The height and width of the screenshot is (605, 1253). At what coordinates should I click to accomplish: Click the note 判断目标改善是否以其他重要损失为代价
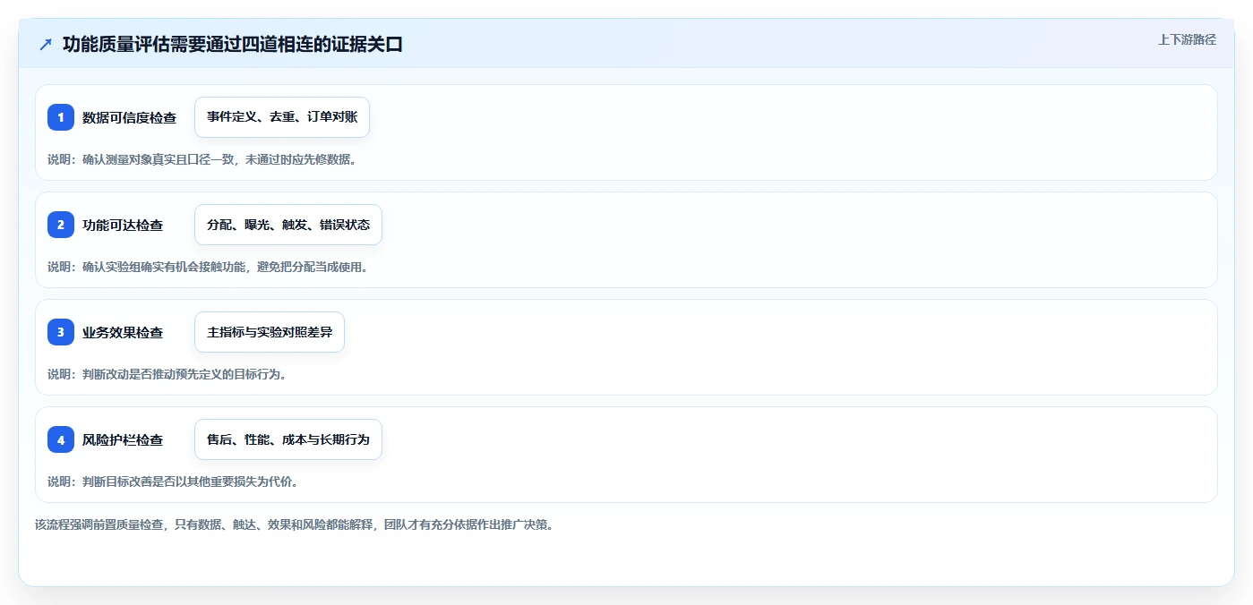click(x=190, y=481)
